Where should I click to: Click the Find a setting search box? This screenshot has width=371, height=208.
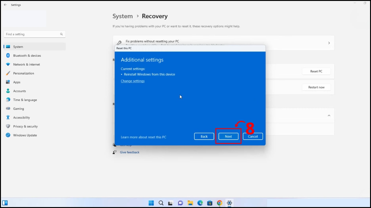34,34
